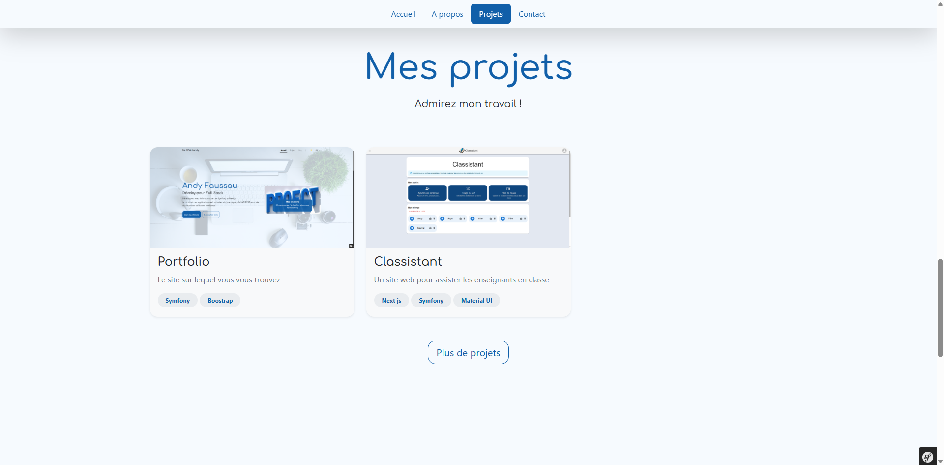Click the Classistant card title
This screenshot has width=944, height=465.
pyautogui.click(x=408, y=261)
